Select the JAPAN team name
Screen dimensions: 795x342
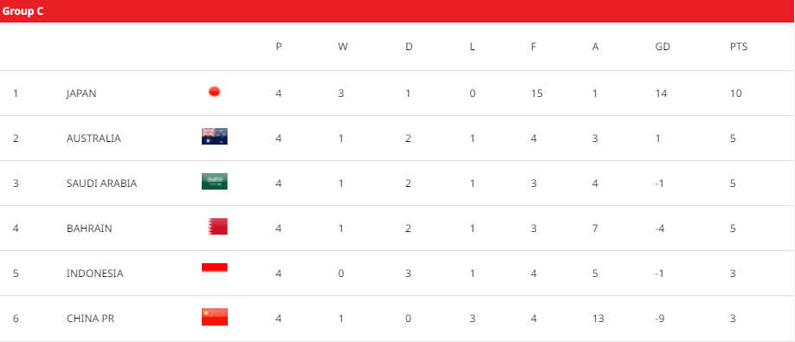click(x=81, y=94)
